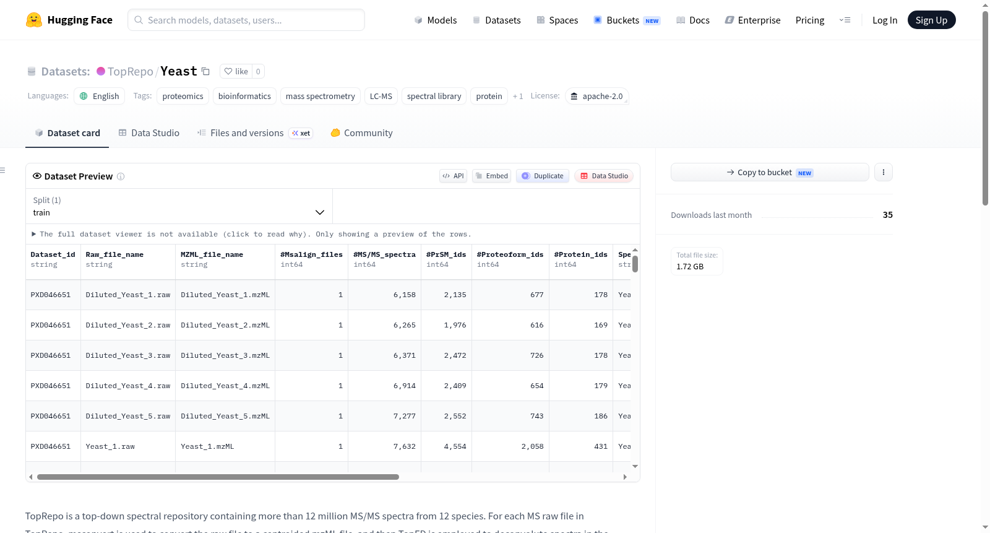Go to Models in navigation

point(436,20)
